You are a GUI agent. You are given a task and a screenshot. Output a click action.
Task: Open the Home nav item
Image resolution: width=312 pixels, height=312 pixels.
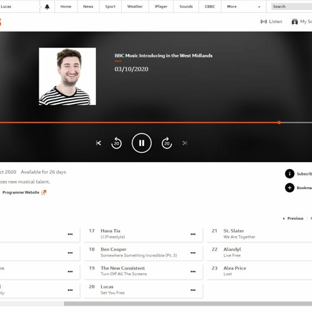coord(66,7)
